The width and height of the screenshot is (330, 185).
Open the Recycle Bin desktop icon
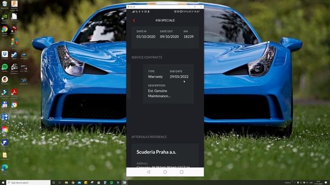coord(5,5)
